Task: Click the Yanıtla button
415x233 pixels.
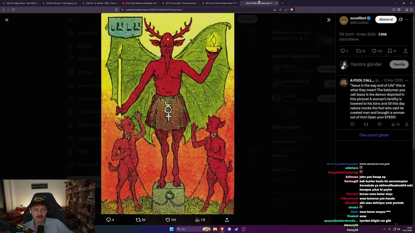Action: (399, 64)
